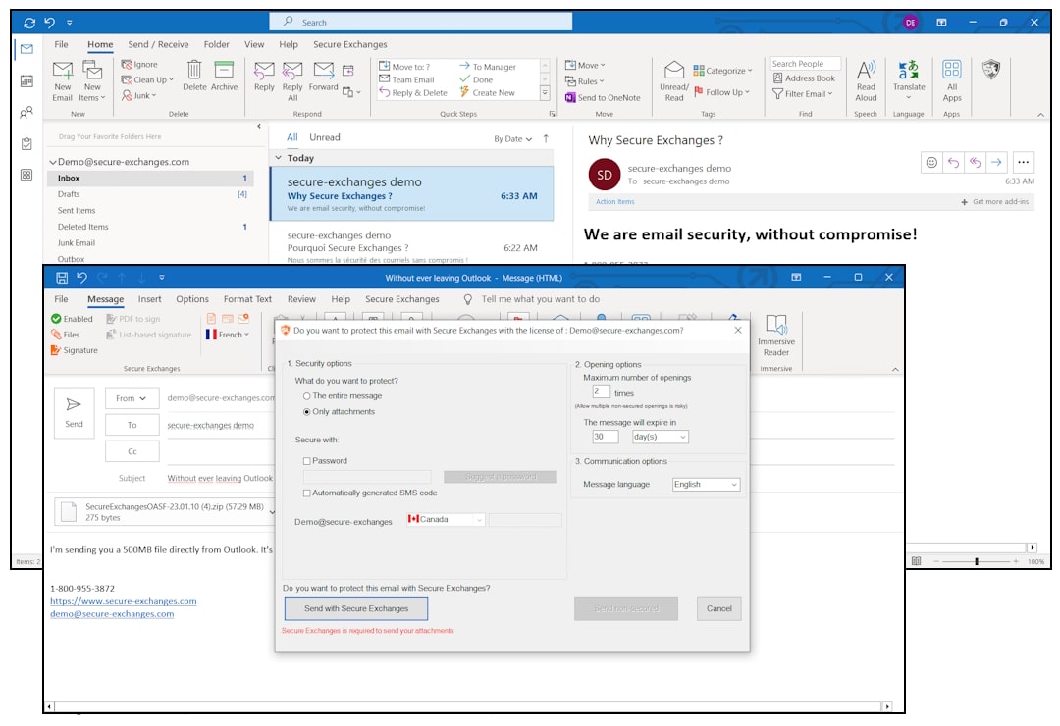This screenshot has height=726, width=1060.
Task: Click the Send to OneNote icon
Action: [602, 96]
